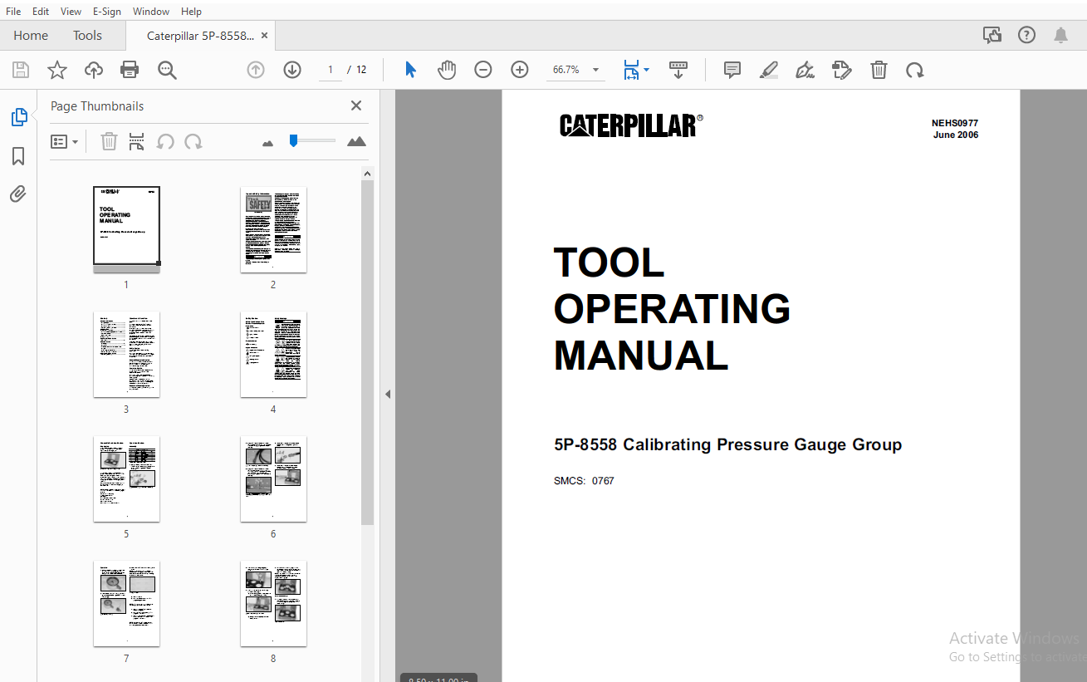The height and width of the screenshot is (682, 1087).
Task: Bookmark the document with the star icon
Action: [57, 70]
